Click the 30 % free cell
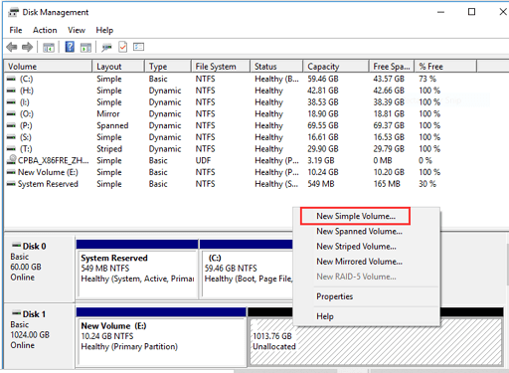This screenshot has width=509, height=373. click(x=427, y=184)
